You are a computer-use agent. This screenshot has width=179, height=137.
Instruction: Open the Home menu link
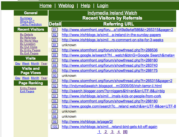(45, 6)
